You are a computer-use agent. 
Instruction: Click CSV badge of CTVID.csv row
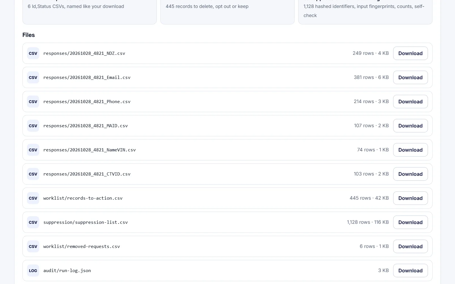(33, 174)
